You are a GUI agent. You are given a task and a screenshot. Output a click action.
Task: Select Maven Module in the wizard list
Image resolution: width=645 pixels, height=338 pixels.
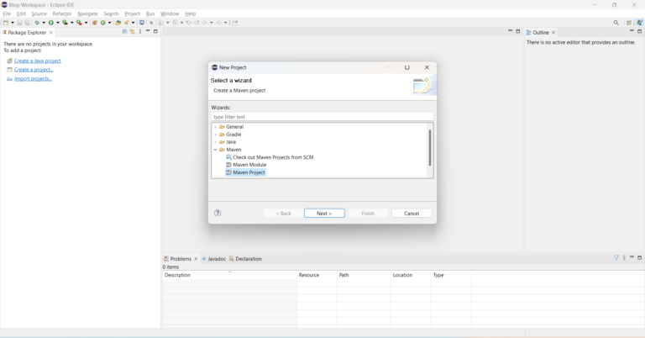[249, 165]
